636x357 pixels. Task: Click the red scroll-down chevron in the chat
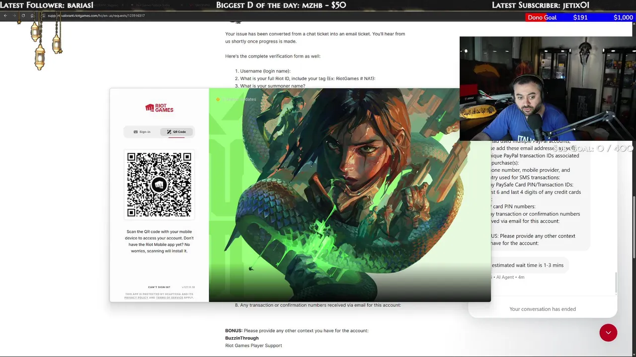(x=608, y=333)
